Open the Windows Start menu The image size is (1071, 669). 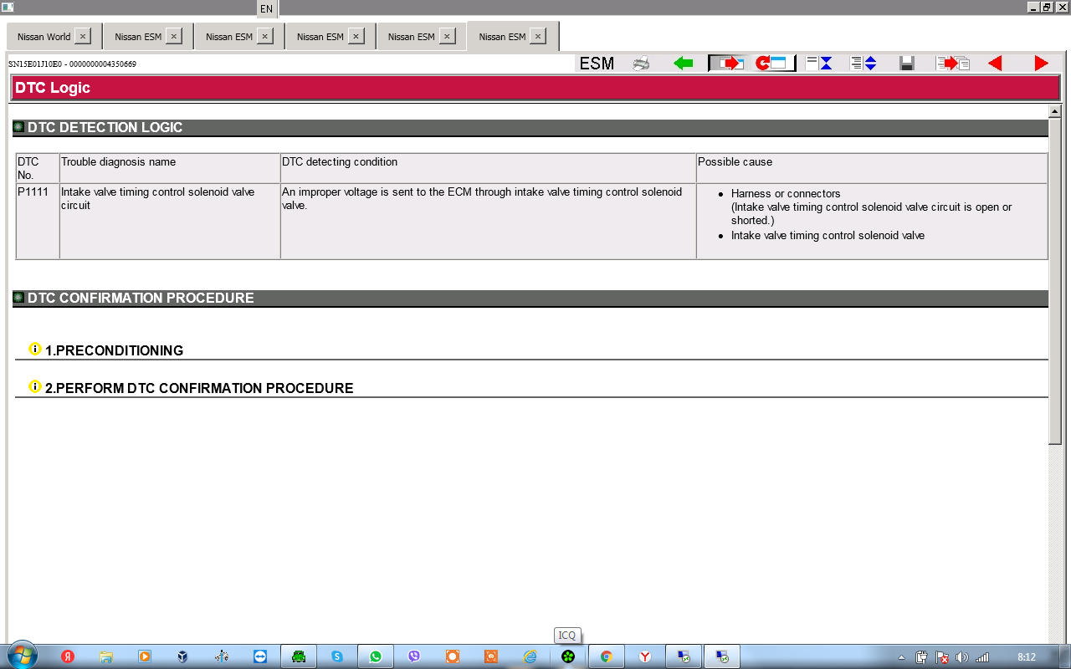[21, 656]
